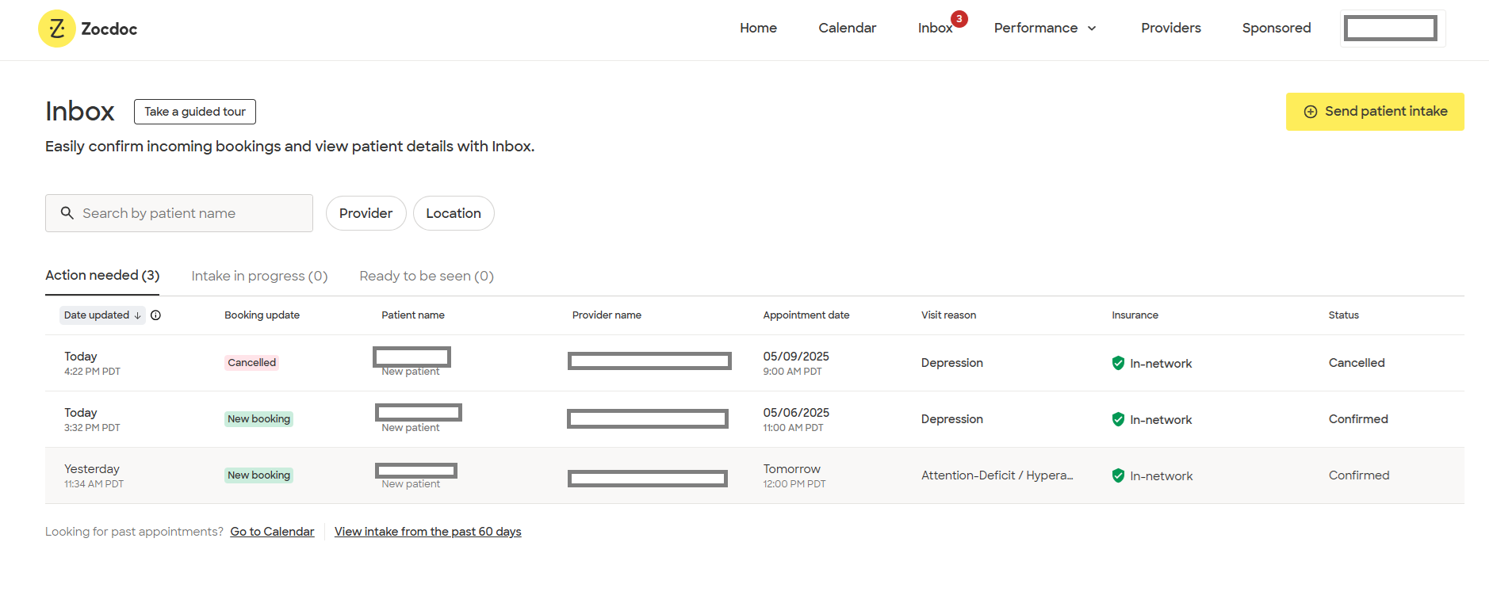The width and height of the screenshot is (1489, 607).
Task: Open the Location filter
Action: pyautogui.click(x=454, y=213)
